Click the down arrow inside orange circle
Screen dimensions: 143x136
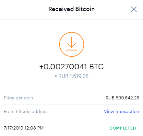point(72,42)
